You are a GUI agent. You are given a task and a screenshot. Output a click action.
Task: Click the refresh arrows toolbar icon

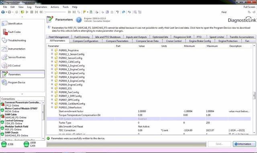pyautogui.click(x=129, y=12)
